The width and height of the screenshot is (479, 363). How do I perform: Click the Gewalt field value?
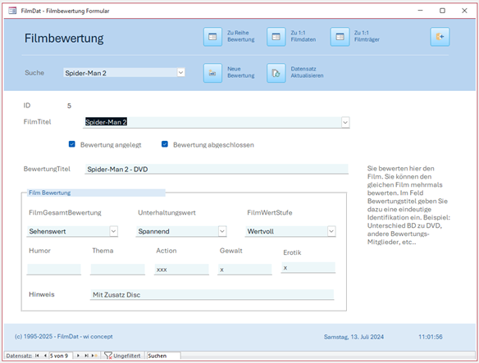coord(244,270)
